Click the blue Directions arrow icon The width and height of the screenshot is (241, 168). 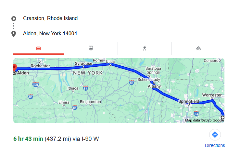pos(215,134)
